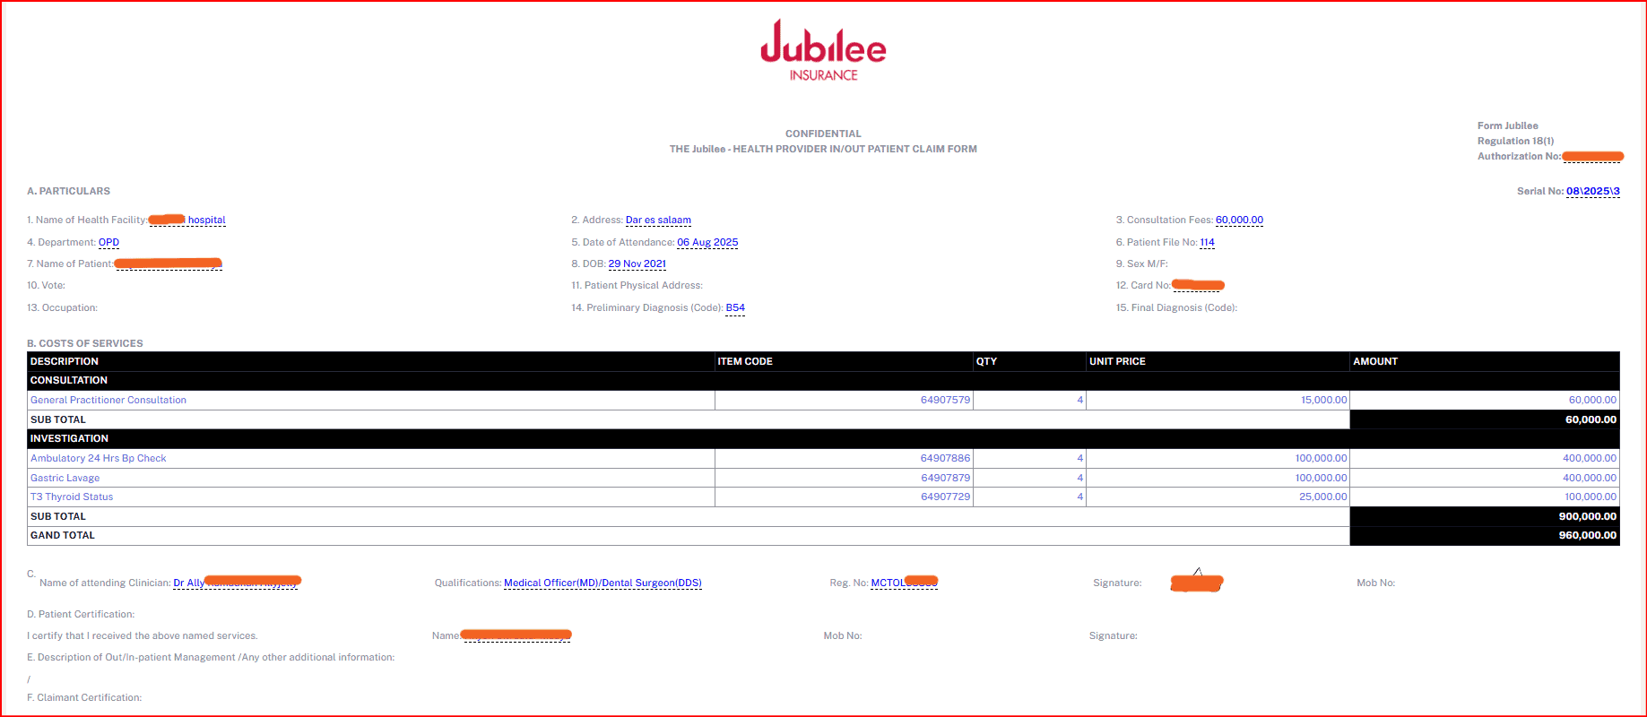Click the Grand Total amount 960,000.00
1647x717 pixels.
coord(1587,536)
